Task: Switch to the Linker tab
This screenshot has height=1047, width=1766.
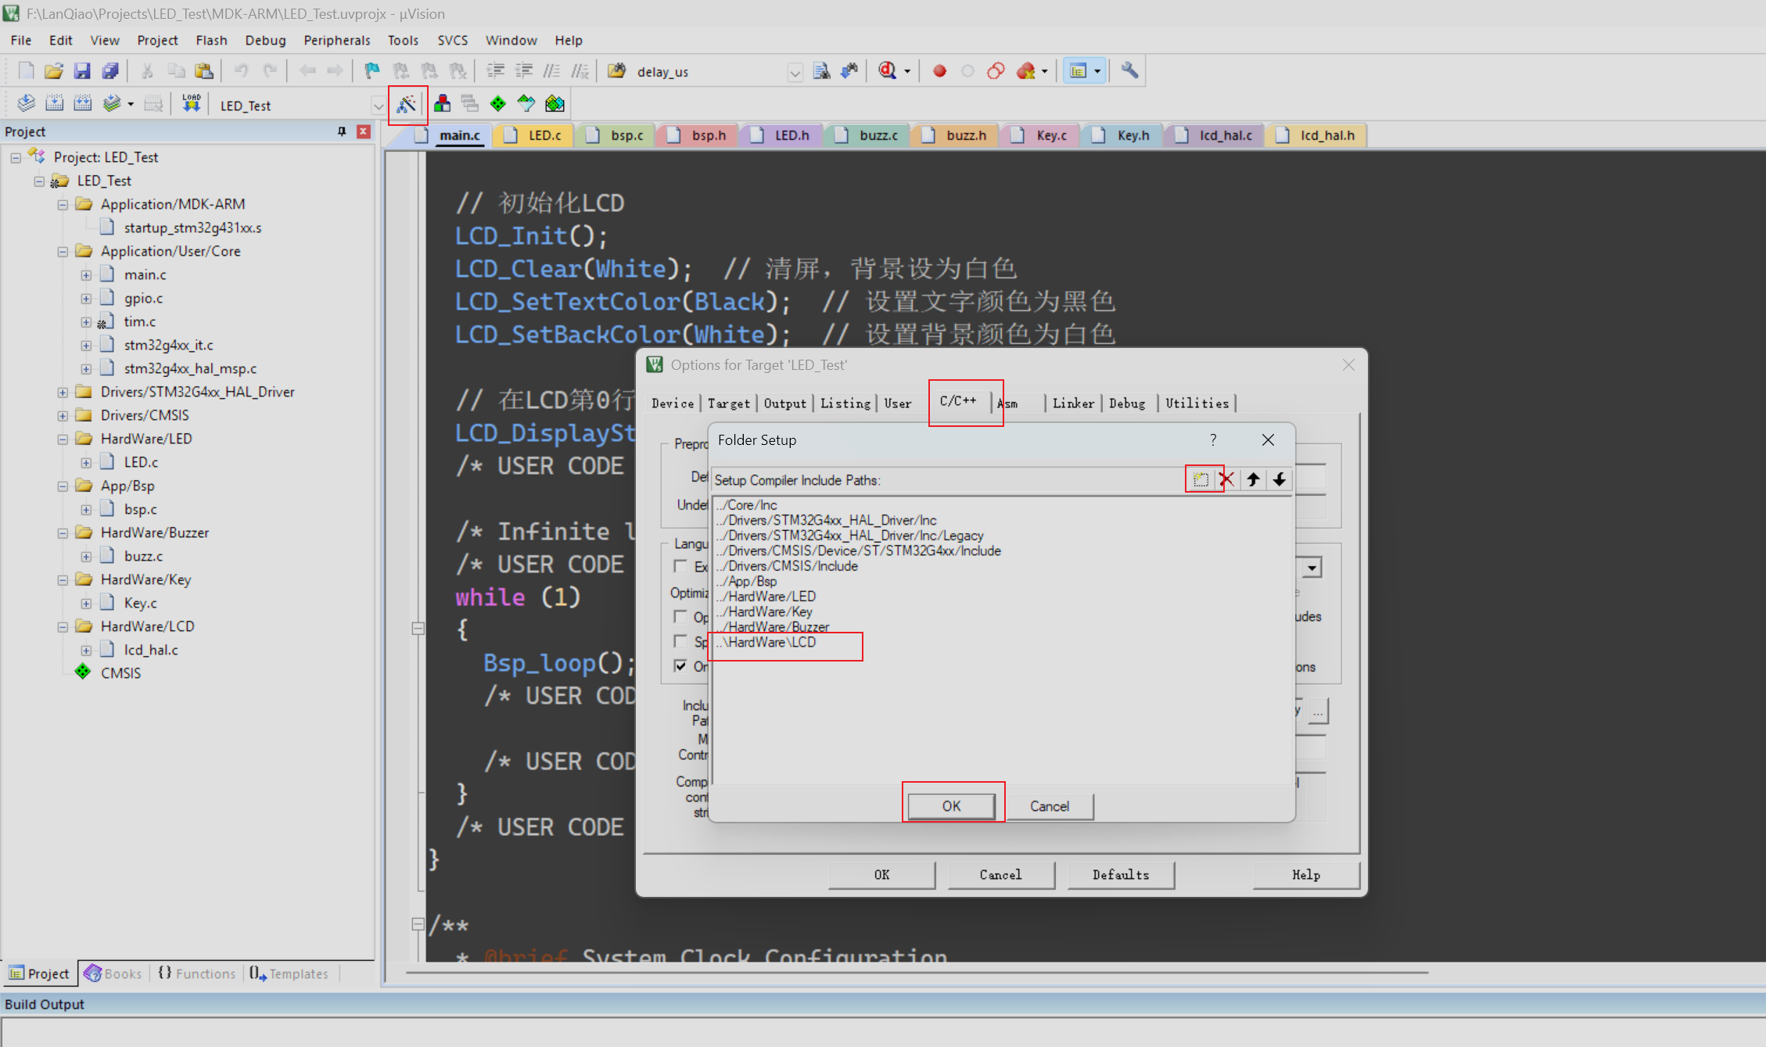Action: coord(1072,403)
